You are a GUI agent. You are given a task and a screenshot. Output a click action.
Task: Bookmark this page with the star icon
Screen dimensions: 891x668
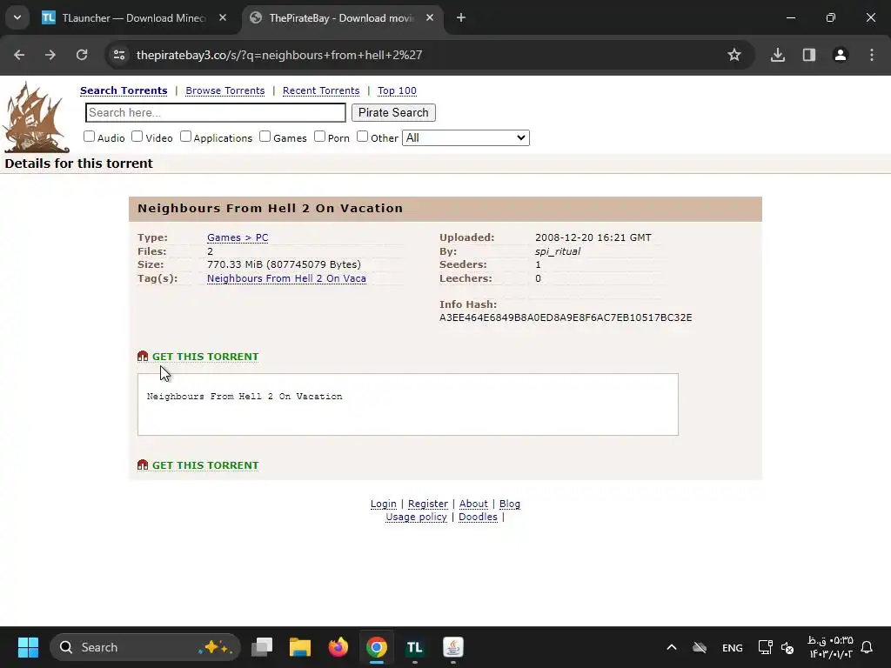[x=734, y=55]
